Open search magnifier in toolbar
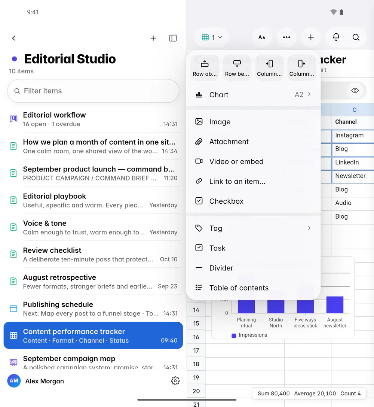The height and width of the screenshot is (407, 374). click(356, 37)
